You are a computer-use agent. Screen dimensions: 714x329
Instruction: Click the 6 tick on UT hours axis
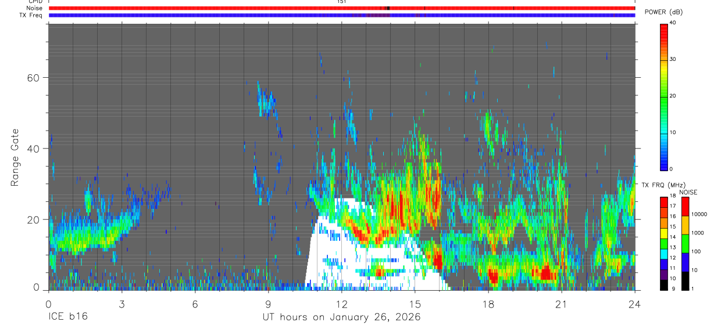tap(195, 304)
